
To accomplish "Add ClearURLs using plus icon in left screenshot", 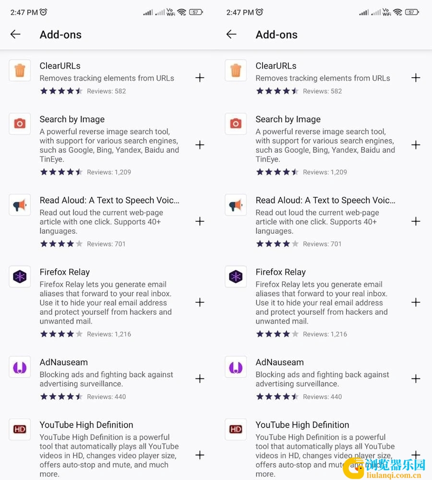I will 200,78.
